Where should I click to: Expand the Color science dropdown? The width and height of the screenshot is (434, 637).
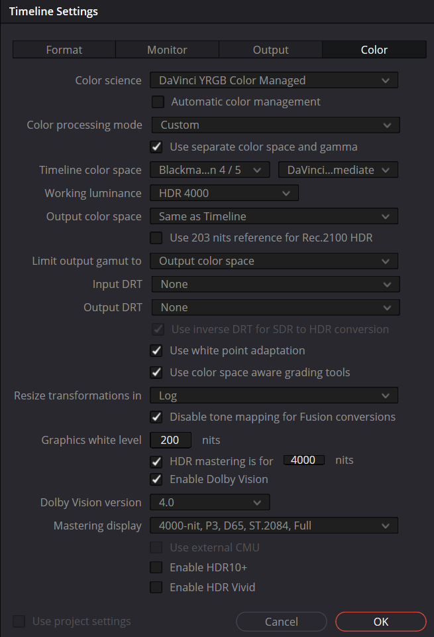tap(274, 81)
